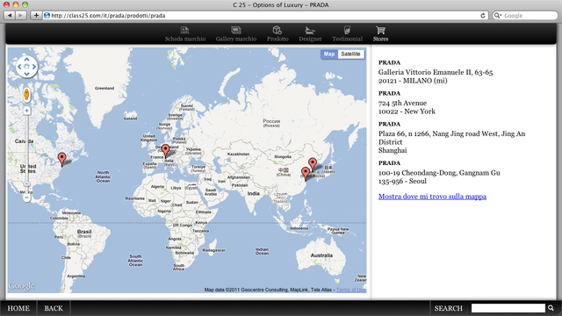This screenshot has width=562, height=316.
Task: Click the Kazakhstan label on the map
Action: (238, 154)
